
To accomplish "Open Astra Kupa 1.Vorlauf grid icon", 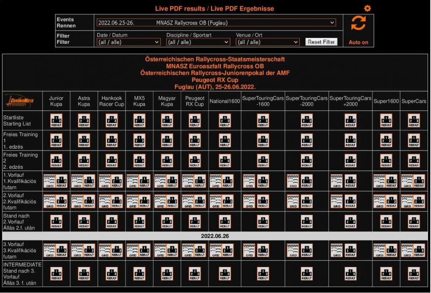I will click(x=78, y=181).
